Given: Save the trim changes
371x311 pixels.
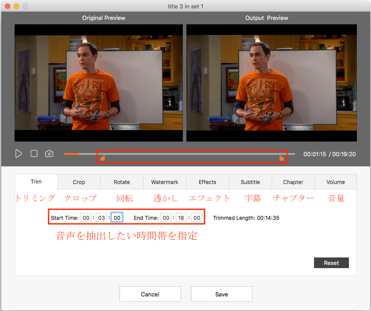Looking at the screenshot, I should pyautogui.click(x=221, y=294).
